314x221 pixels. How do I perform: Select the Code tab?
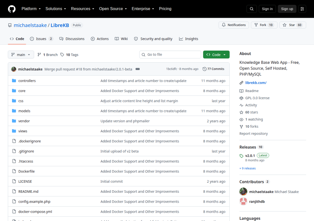pyautogui.click(x=17, y=39)
